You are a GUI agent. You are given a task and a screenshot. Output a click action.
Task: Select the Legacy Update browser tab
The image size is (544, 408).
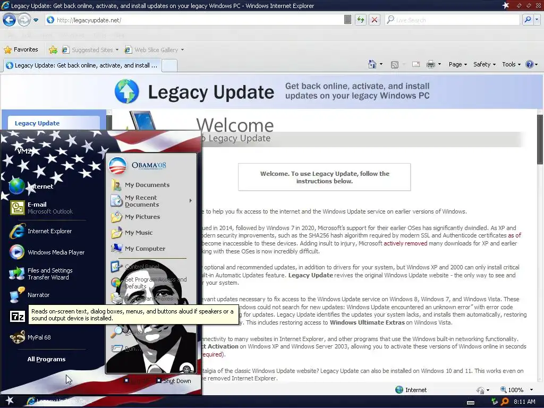click(81, 65)
